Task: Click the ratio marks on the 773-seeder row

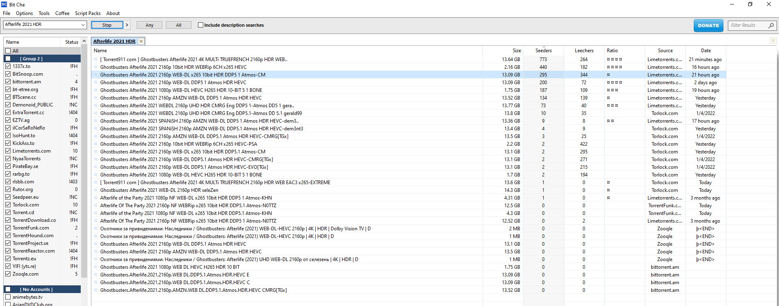Action: (614, 59)
